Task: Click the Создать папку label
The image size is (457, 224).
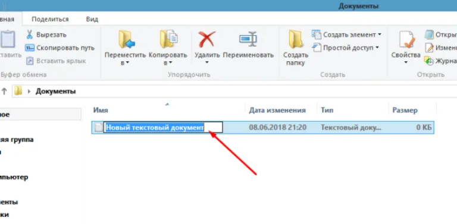Action: 296,59
